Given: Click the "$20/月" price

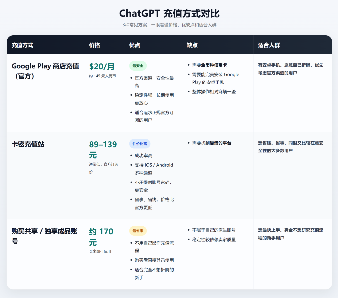Looking at the screenshot, I should click(102, 67).
